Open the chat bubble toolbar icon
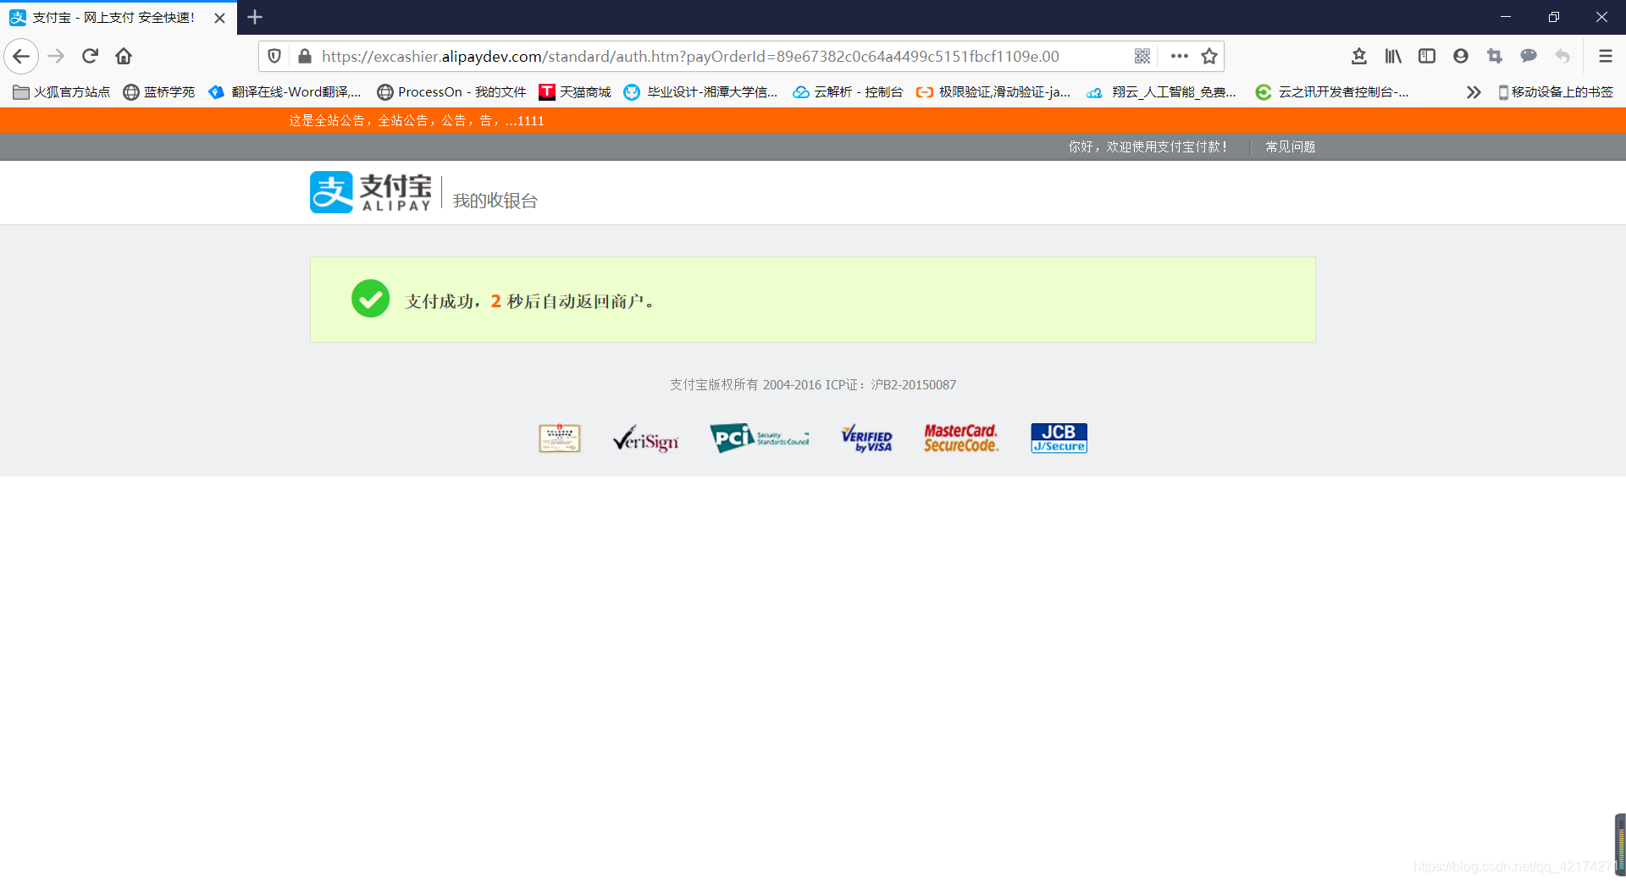 [x=1529, y=56]
